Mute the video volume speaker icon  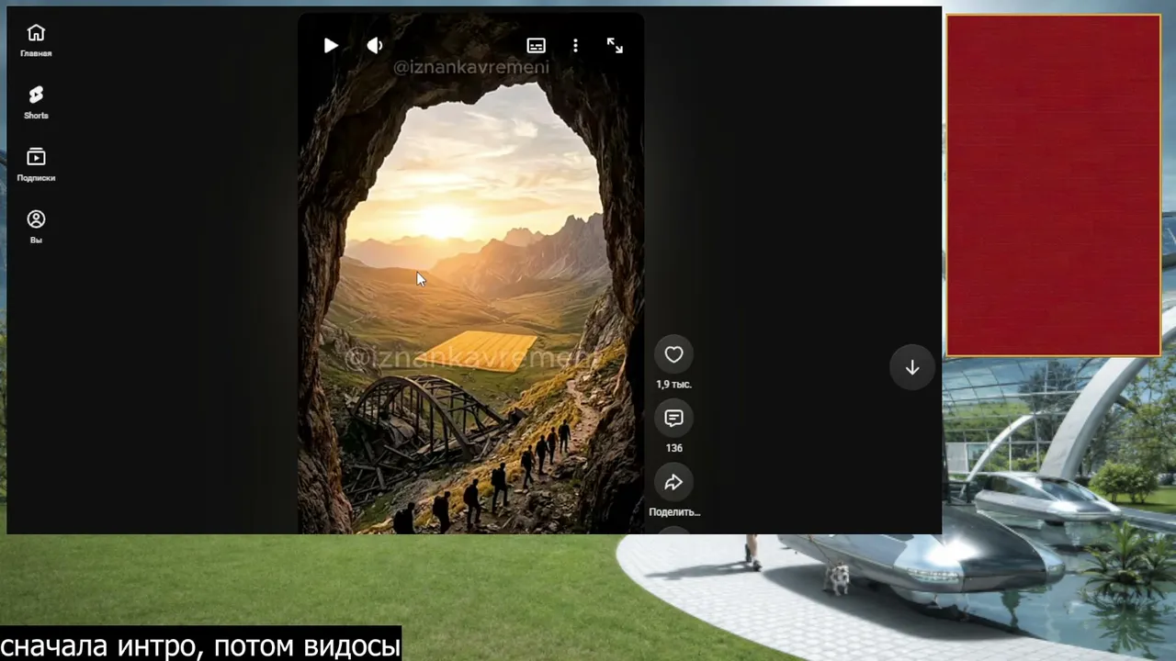[375, 46]
